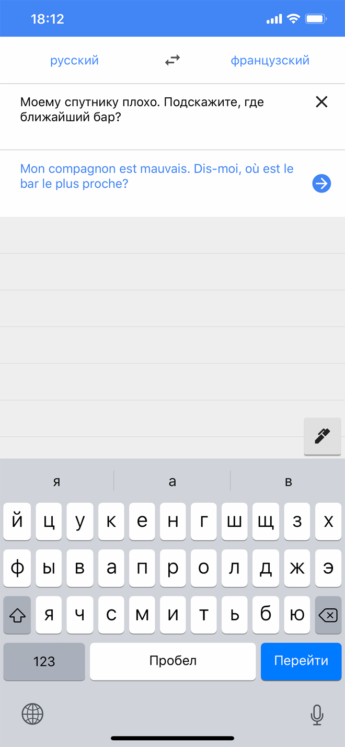Tap the globe keyboard switcher icon
The height and width of the screenshot is (747, 345).
(32, 714)
